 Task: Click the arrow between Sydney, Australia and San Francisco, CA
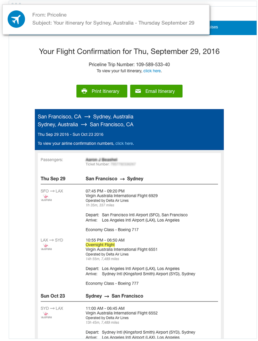pyautogui.click(x=84, y=125)
